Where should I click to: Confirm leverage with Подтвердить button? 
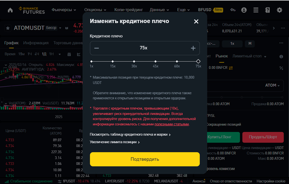(x=145, y=159)
